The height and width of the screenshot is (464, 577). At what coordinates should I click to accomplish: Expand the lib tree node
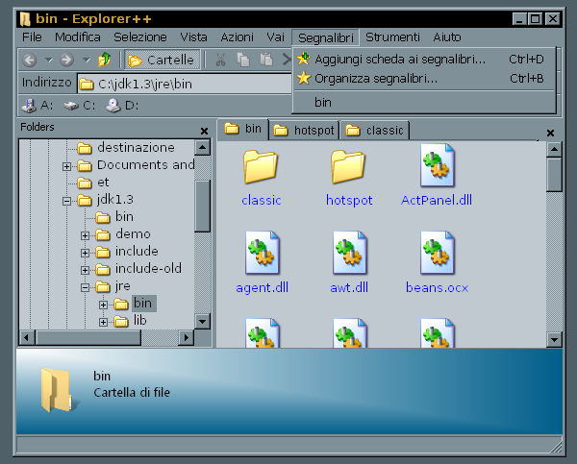coord(104,322)
